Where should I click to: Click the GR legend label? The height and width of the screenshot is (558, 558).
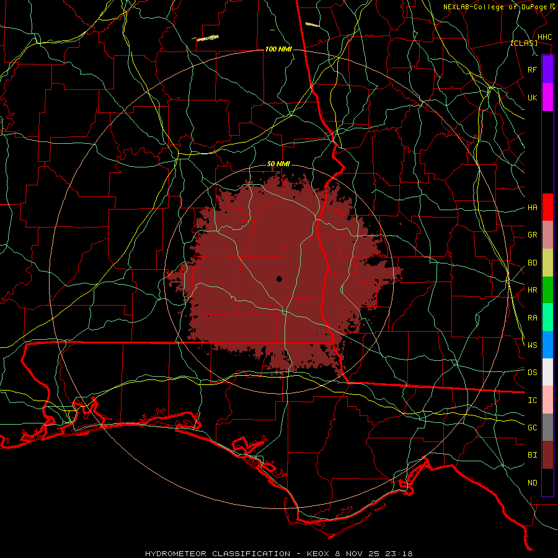tap(532, 235)
